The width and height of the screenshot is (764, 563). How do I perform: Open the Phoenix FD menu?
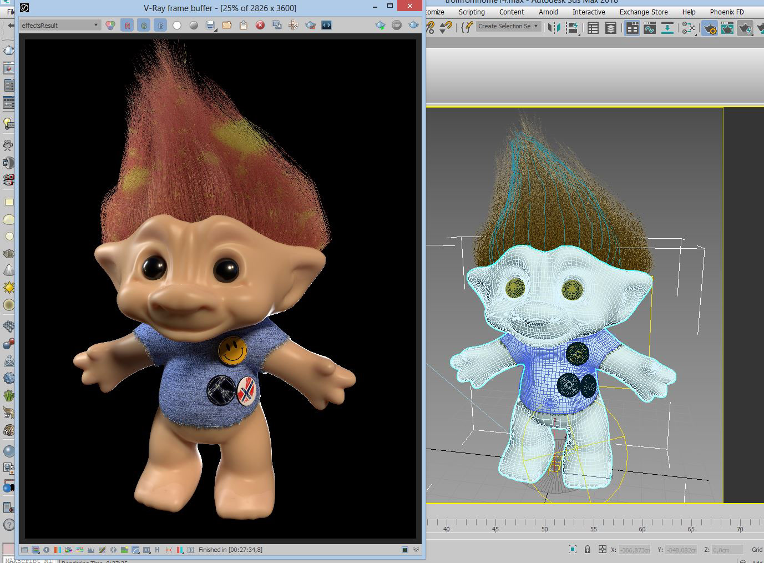point(727,12)
